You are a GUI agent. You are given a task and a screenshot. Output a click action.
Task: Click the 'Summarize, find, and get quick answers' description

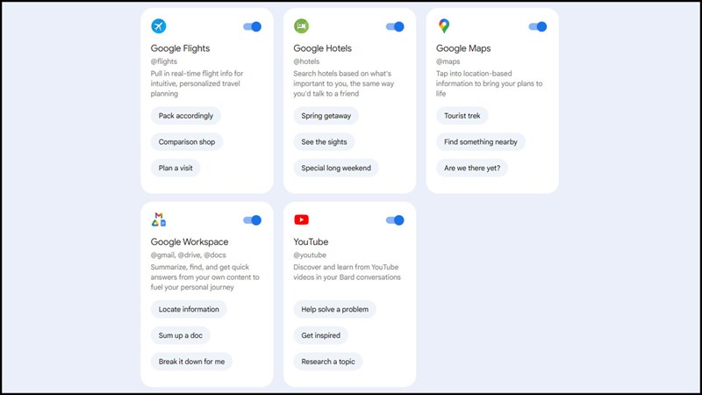pos(205,276)
